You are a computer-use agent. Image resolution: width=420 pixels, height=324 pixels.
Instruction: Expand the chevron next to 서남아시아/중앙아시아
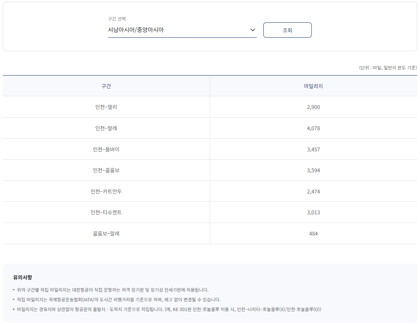[x=252, y=30]
